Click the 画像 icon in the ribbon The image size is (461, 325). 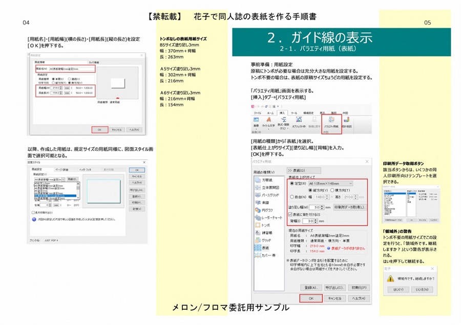tap(256, 120)
